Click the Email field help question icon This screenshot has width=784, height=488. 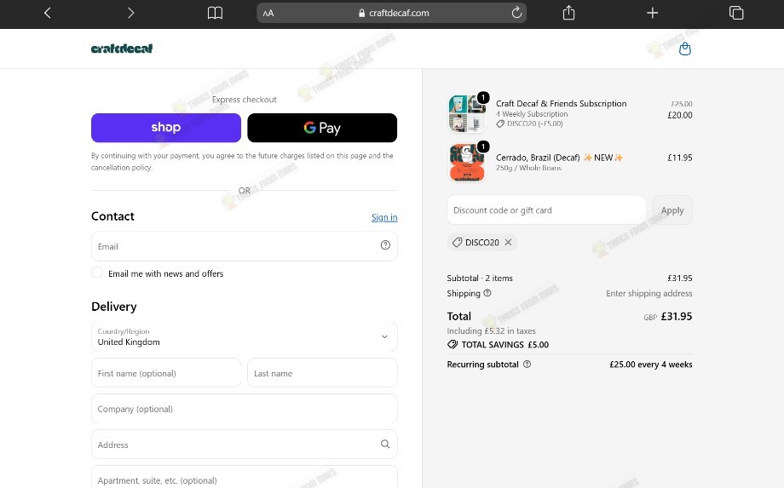pyautogui.click(x=385, y=244)
